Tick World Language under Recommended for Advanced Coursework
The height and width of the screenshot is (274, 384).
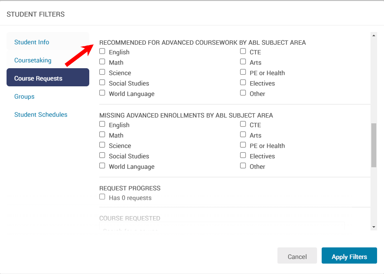tap(102, 93)
